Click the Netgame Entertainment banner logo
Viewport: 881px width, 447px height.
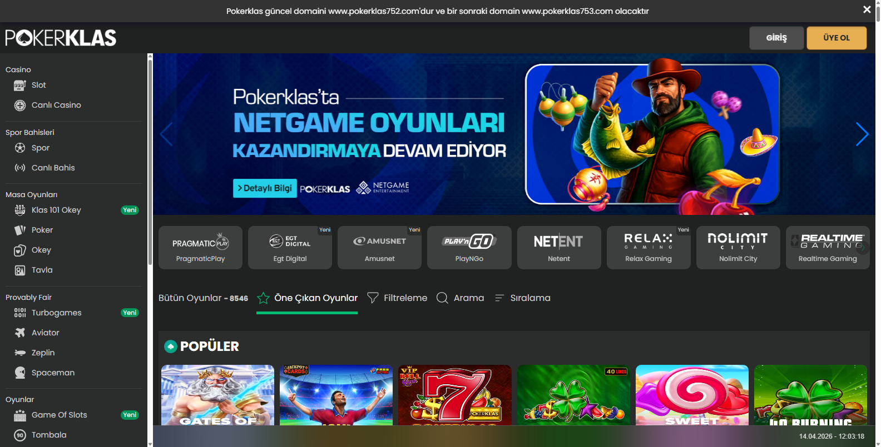383,188
